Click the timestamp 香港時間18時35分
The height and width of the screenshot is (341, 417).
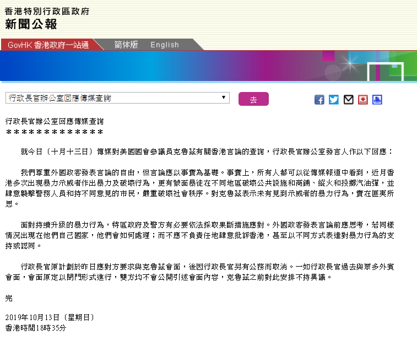pyautogui.click(x=35, y=328)
